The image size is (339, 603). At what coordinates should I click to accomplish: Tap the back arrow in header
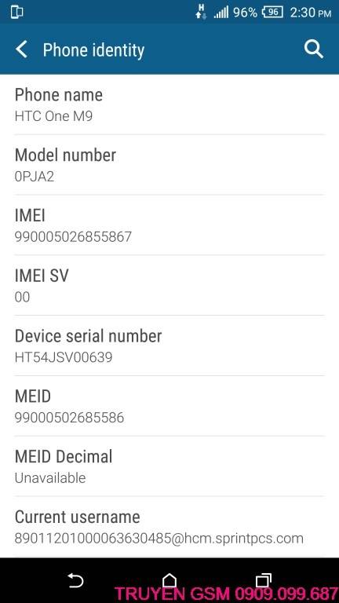click(x=21, y=50)
